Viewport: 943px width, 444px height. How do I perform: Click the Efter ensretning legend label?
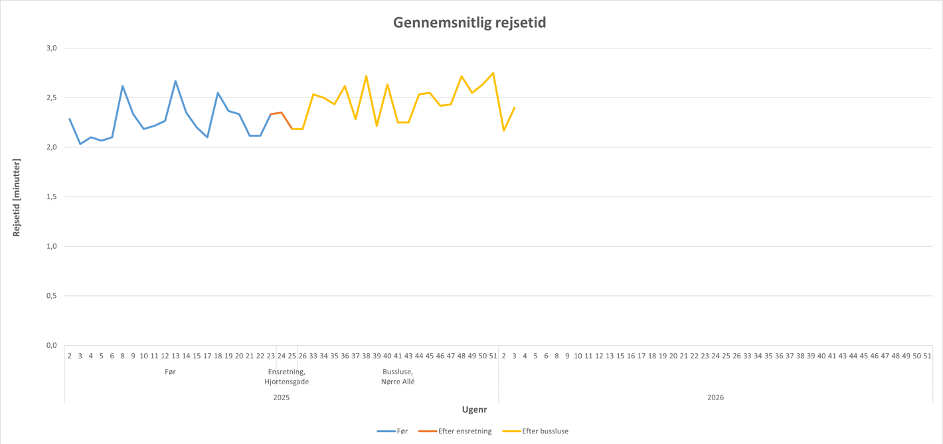[x=465, y=431]
